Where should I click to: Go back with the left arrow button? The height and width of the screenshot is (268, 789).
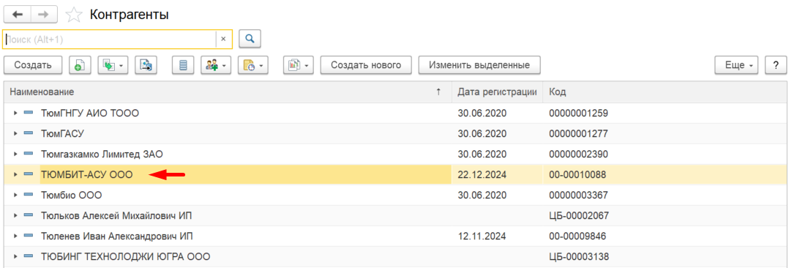(x=17, y=15)
